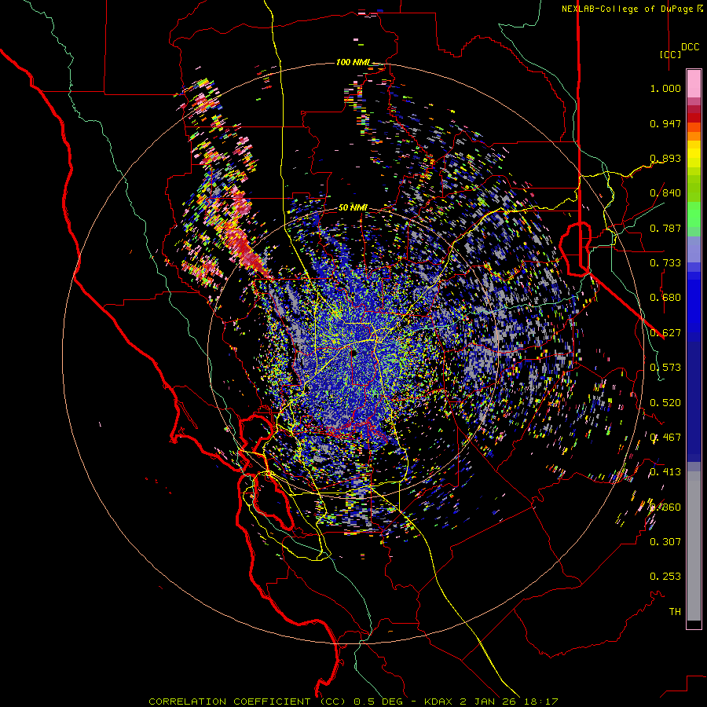Select the DCC label above the color scale

pos(691,47)
